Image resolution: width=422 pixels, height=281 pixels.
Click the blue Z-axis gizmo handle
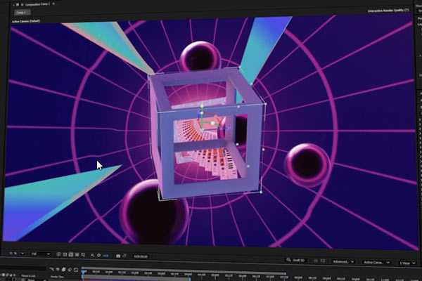point(228,129)
